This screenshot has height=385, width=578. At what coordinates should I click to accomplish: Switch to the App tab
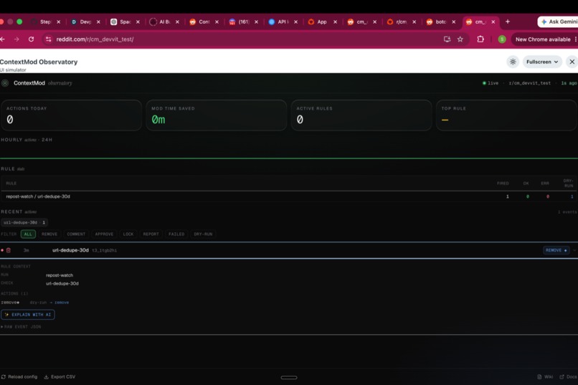tap(322, 22)
